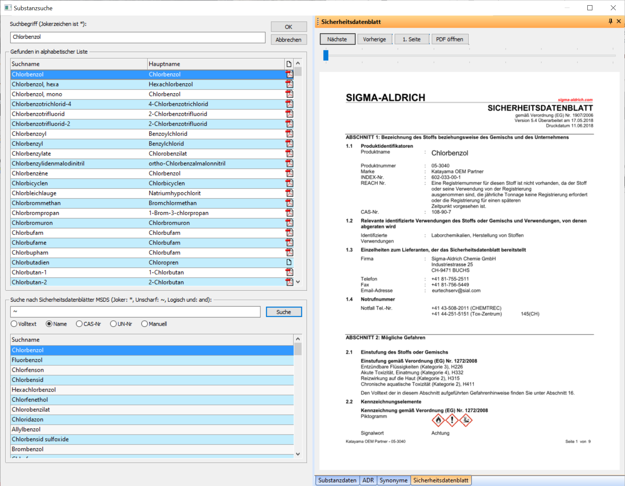Switch to the Sicherheitsdatenblatt tab
This screenshot has width=625, height=486.
tap(441, 480)
